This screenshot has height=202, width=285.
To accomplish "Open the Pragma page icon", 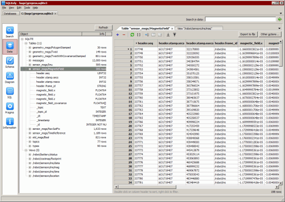I will [x=10, y=108].
